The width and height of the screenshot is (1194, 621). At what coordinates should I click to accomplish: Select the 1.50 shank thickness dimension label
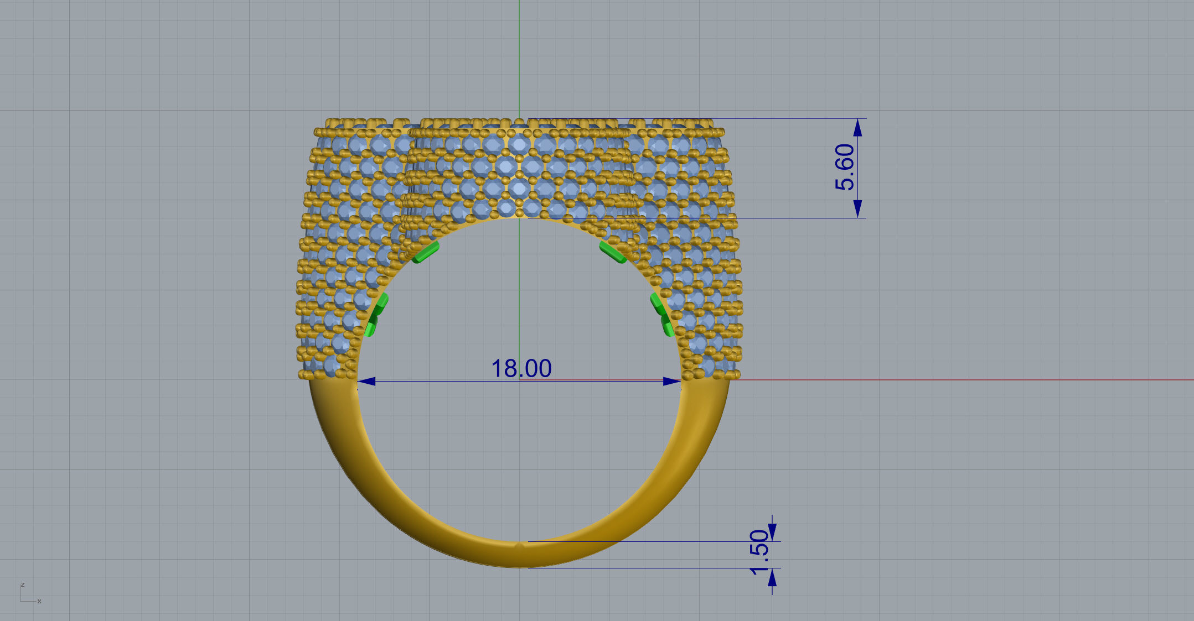pos(759,552)
